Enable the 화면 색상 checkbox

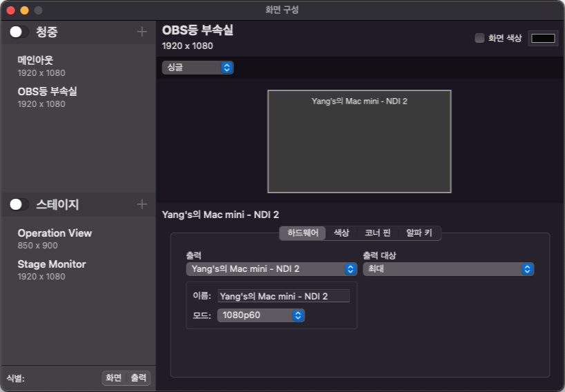(479, 38)
